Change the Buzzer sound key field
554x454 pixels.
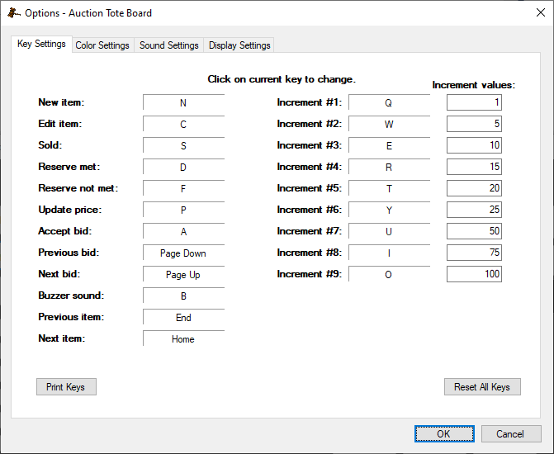click(183, 296)
